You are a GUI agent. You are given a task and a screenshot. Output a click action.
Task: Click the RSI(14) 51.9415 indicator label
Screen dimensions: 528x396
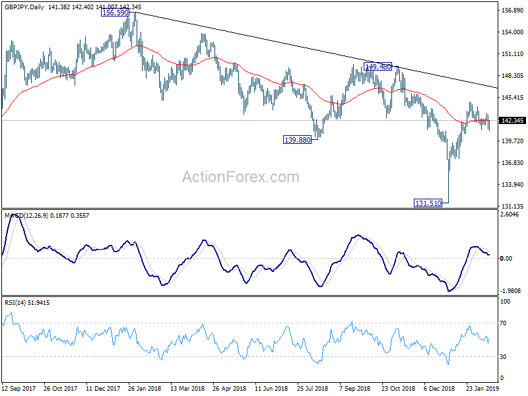click(27, 303)
